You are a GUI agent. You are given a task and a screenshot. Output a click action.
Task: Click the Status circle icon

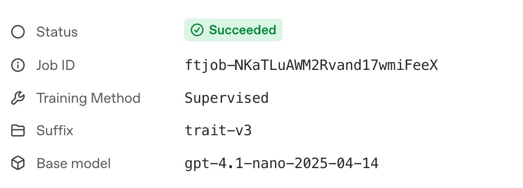pyautogui.click(x=18, y=32)
